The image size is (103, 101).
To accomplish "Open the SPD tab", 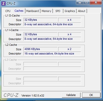I will tap(58, 11).
